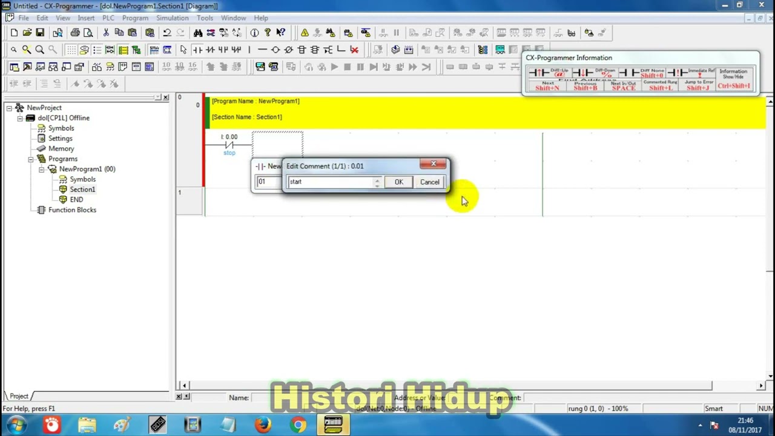Open the Simulation menu
Viewport: 775px width, 436px height.
[x=173, y=18]
